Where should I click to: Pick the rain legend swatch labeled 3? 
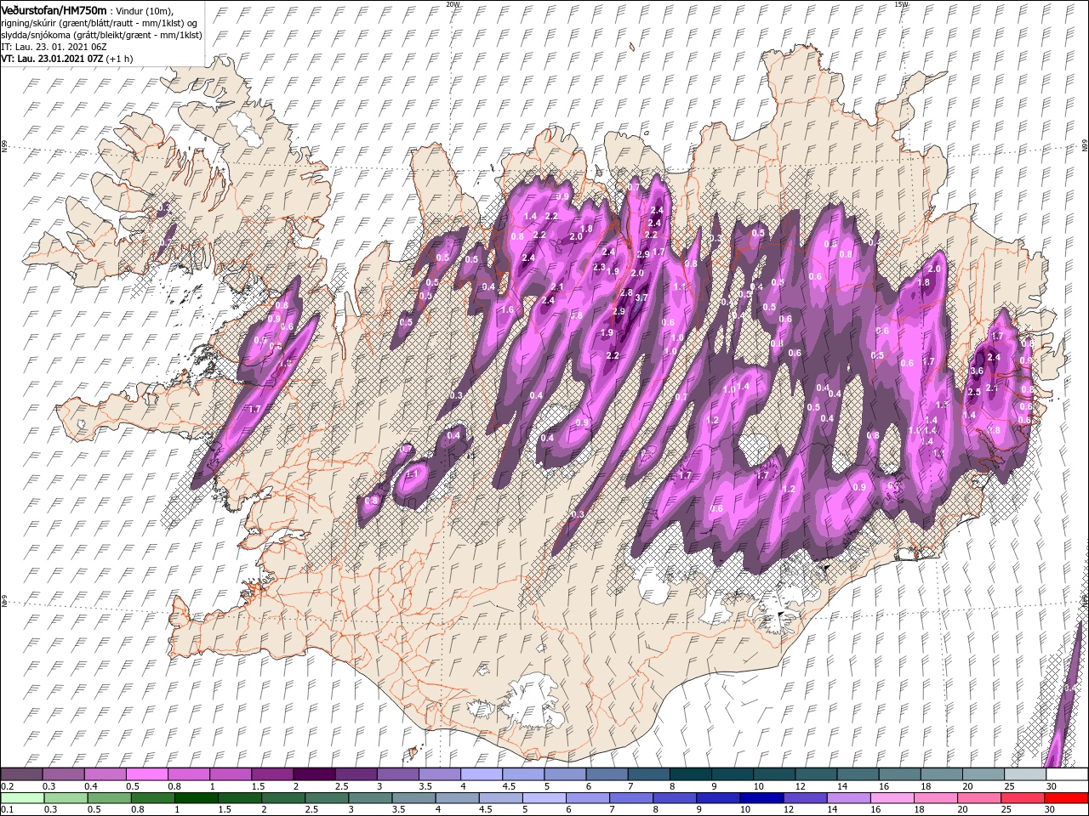[x=370, y=798]
